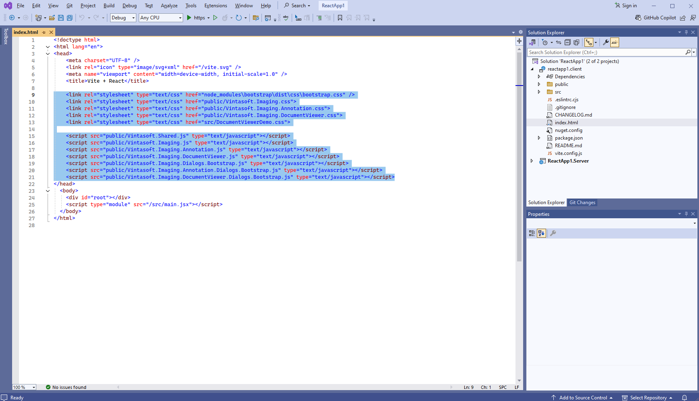Open the Extensions menu
Image resolution: width=699 pixels, height=401 pixels.
(x=215, y=6)
